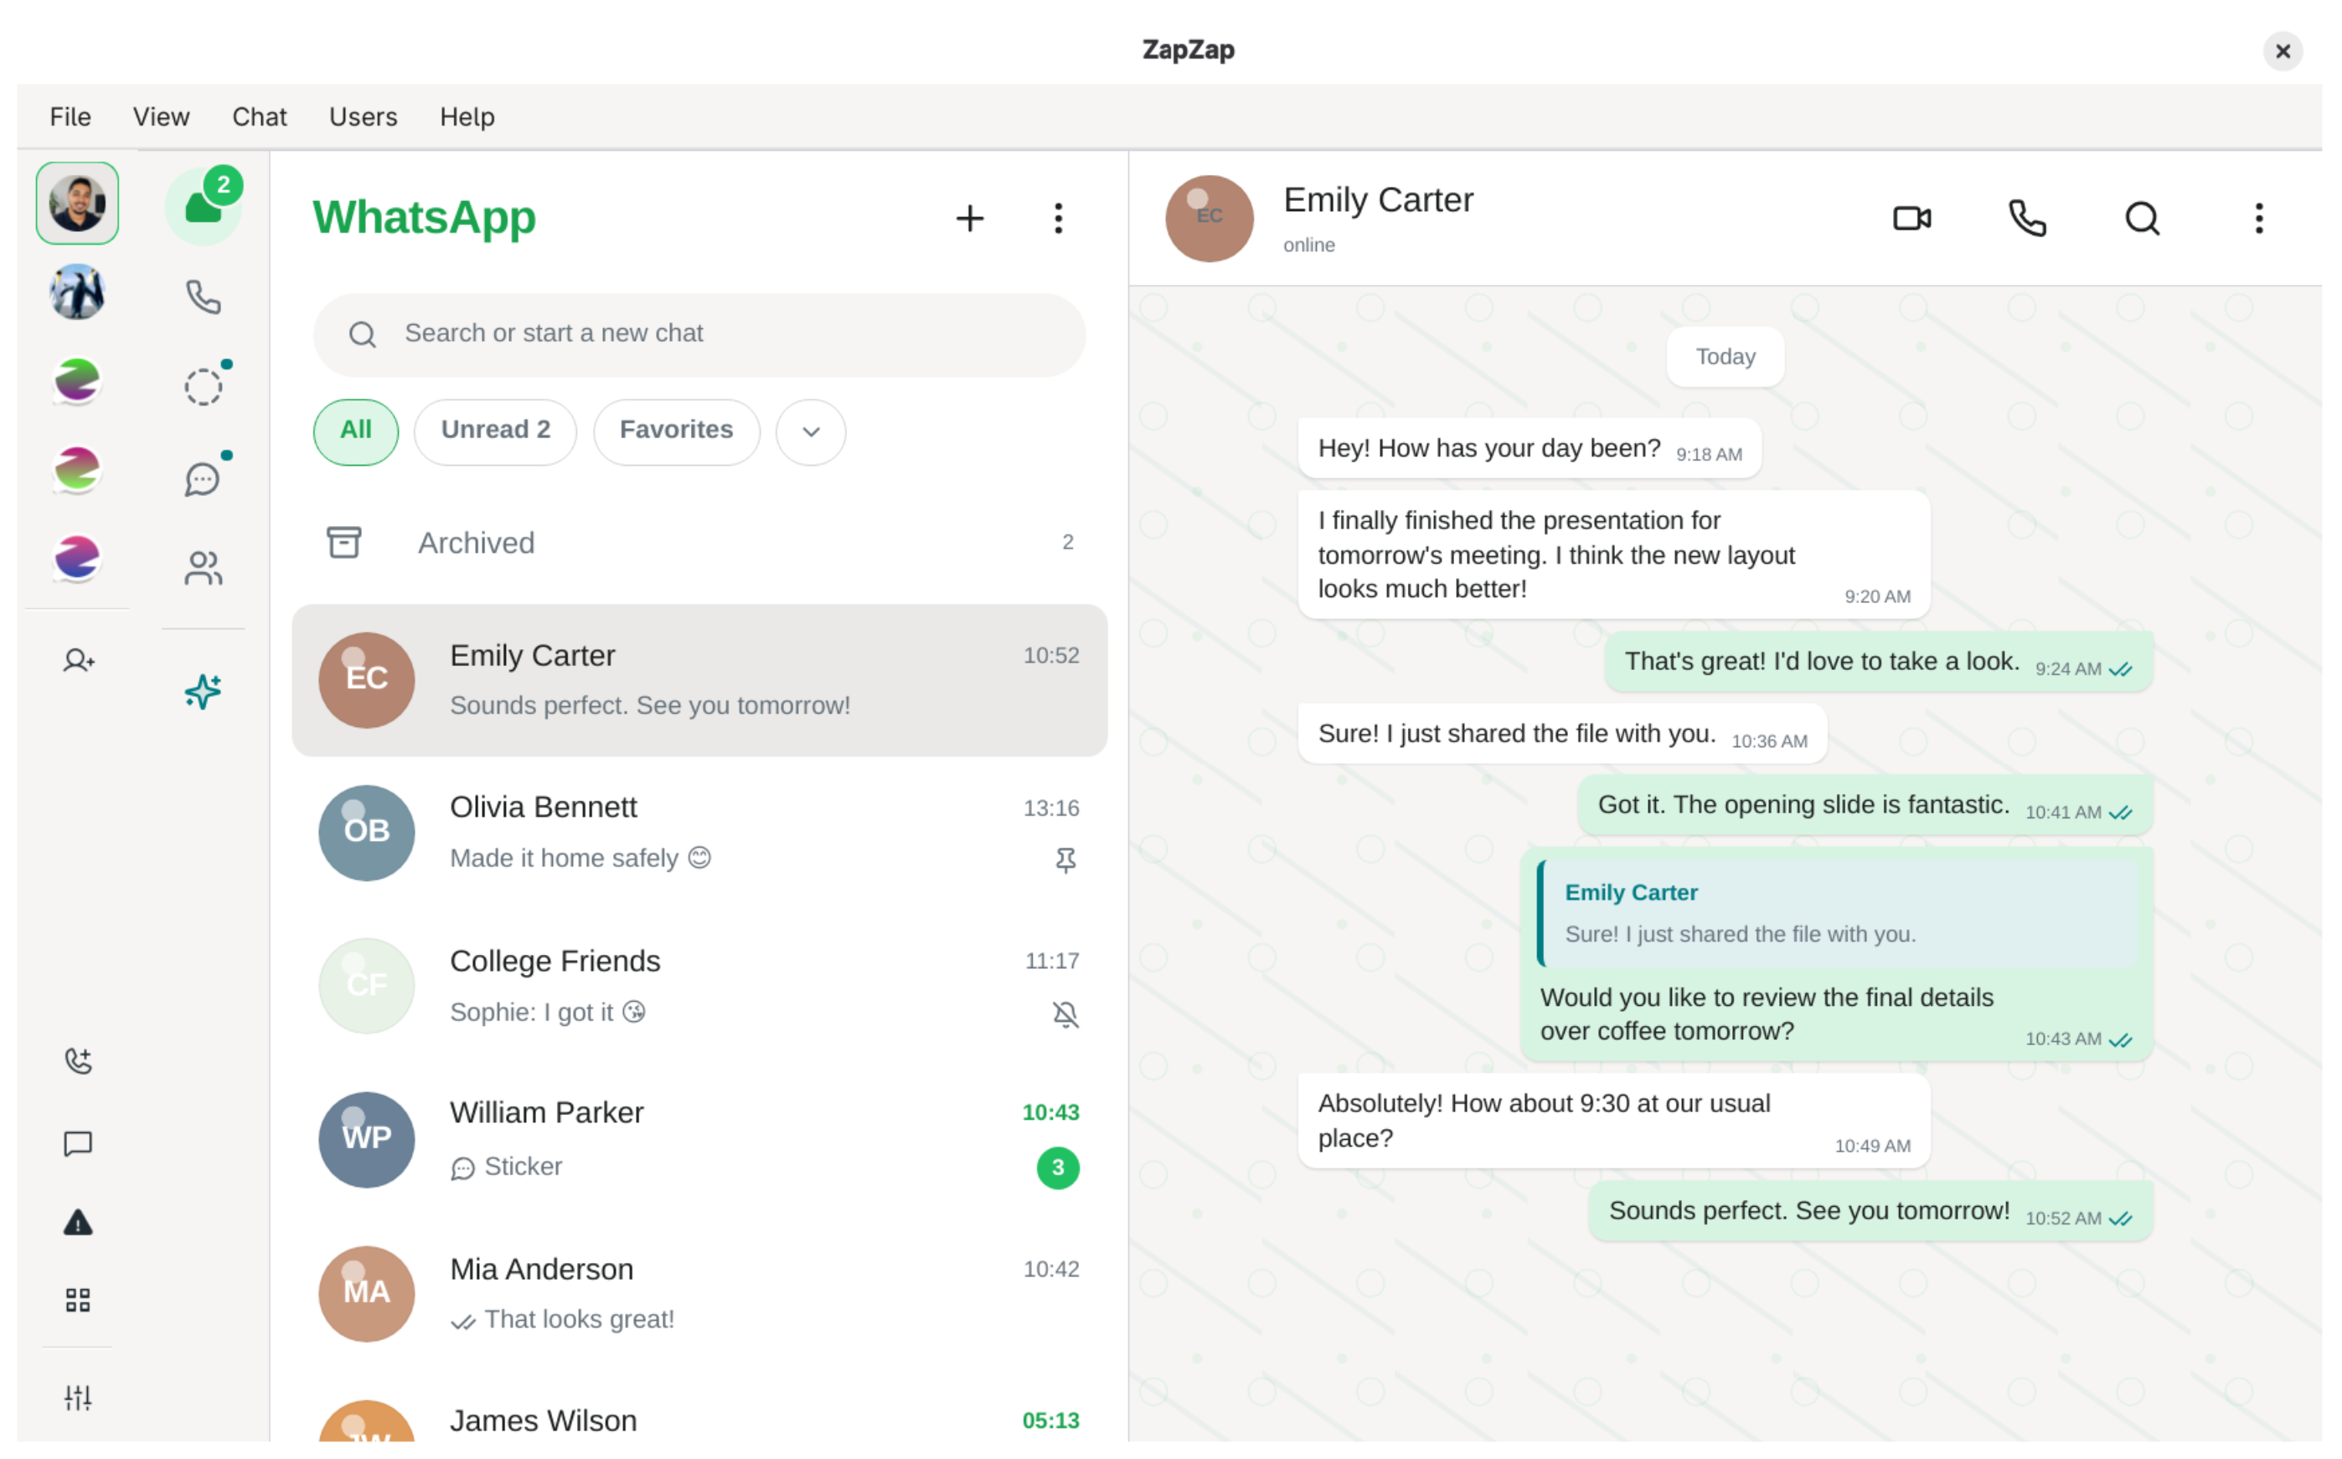Click the add new user icon
This screenshot has height=1459, width=2342.
78,660
